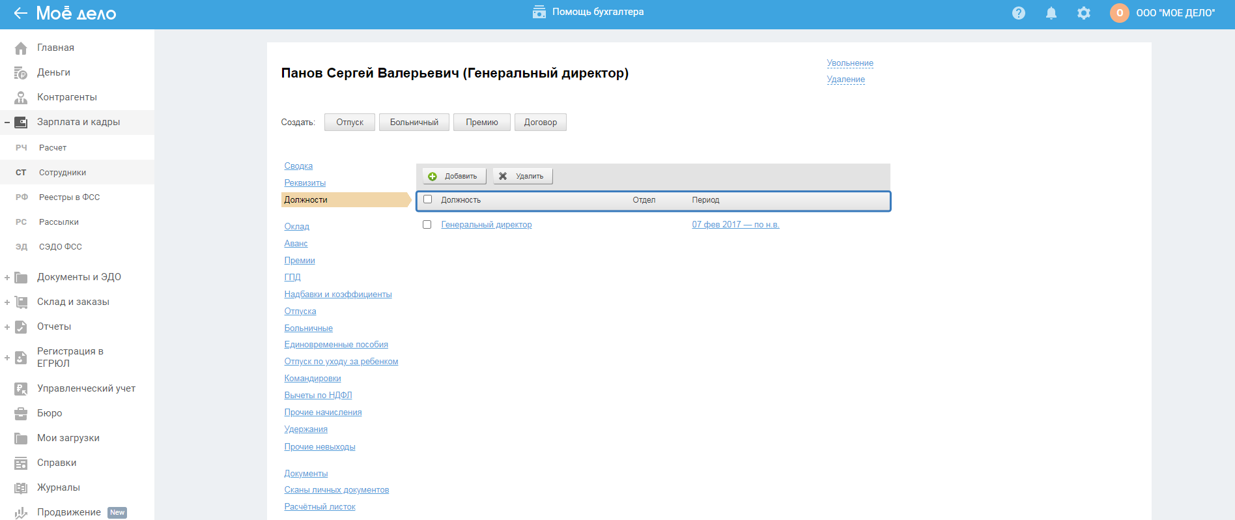This screenshot has height=520, width=1235.
Task: Create an Отпуск record
Action: pos(350,123)
